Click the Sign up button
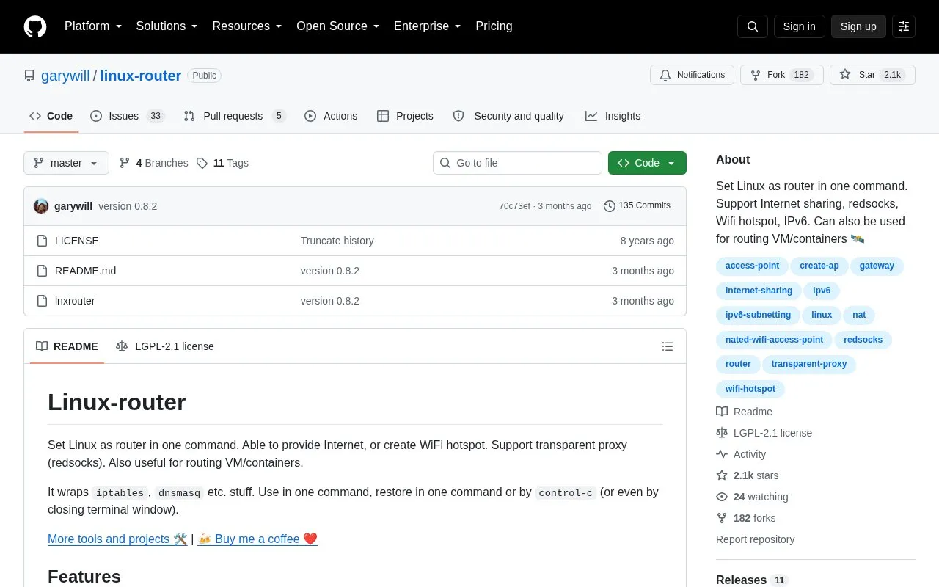Screen dimensions: 939x587 point(858,26)
